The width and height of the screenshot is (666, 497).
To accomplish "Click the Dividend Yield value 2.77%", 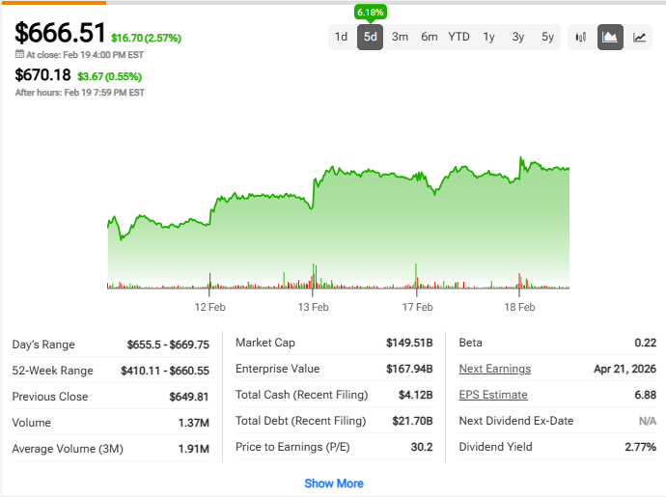I will (640, 447).
